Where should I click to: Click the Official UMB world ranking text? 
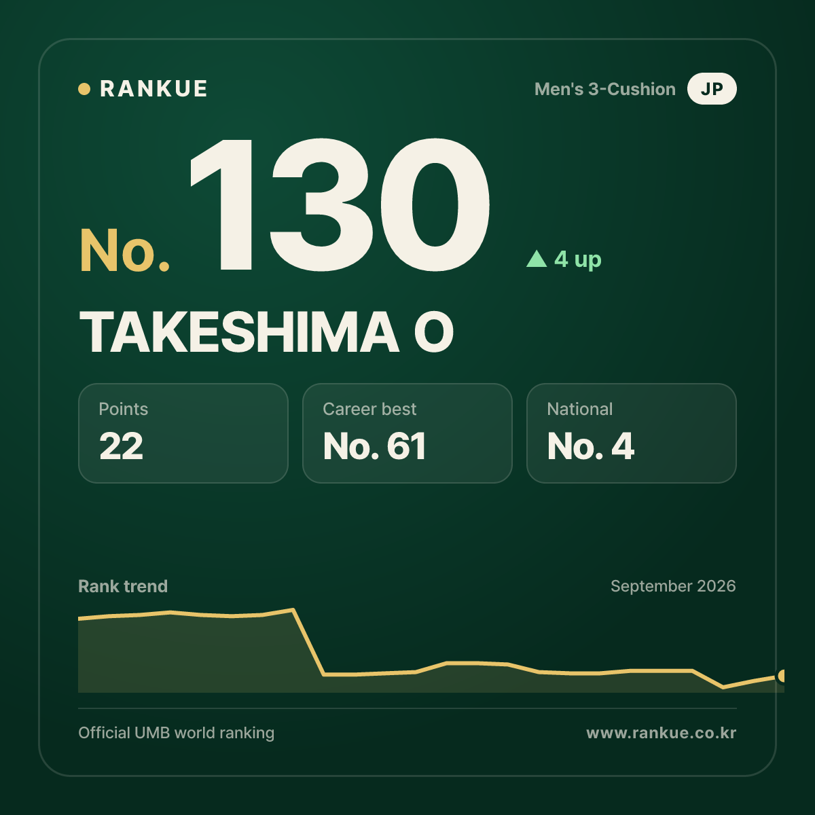click(177, 733)
